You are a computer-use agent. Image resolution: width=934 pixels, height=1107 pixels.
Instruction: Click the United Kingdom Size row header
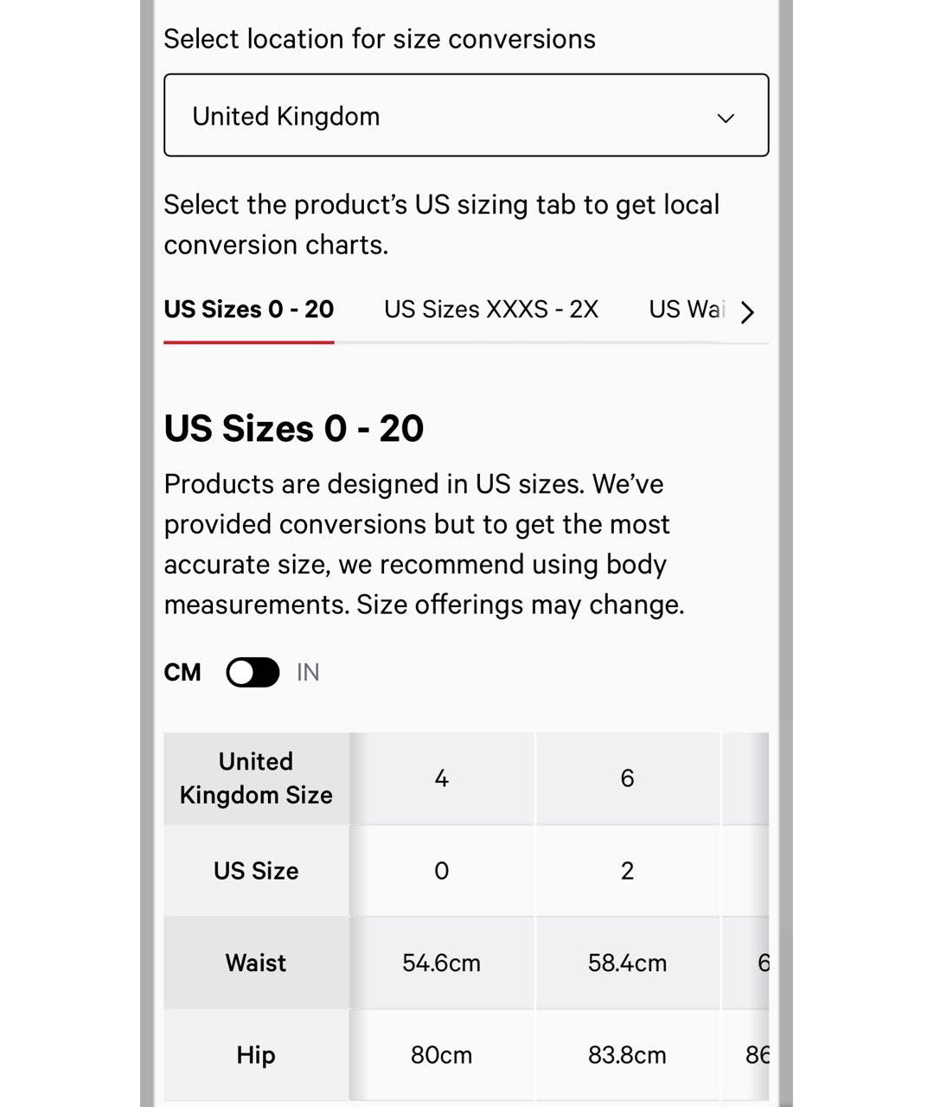(256, 778)
